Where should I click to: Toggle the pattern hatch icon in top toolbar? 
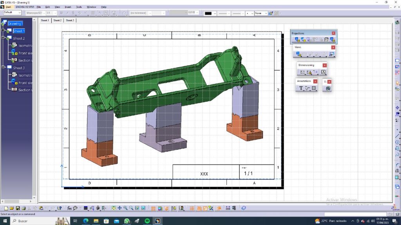[x=277, y=13]
